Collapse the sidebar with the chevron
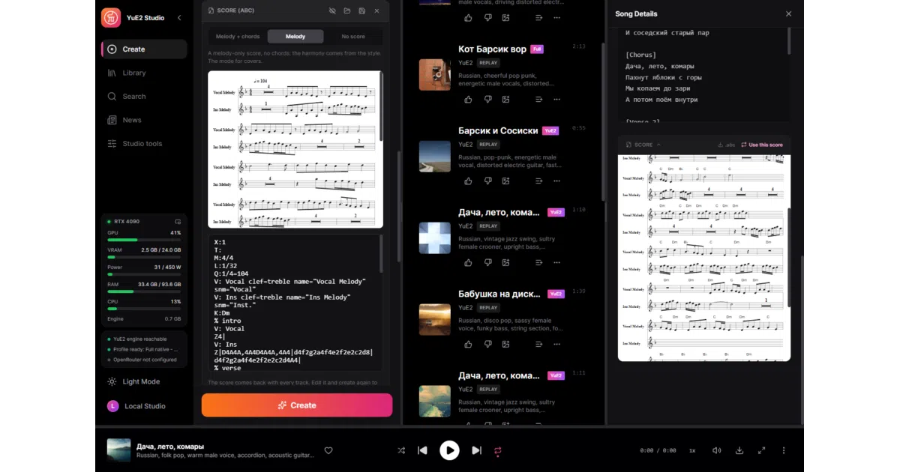This screenshot has height=472, width=900. (179, 17)
